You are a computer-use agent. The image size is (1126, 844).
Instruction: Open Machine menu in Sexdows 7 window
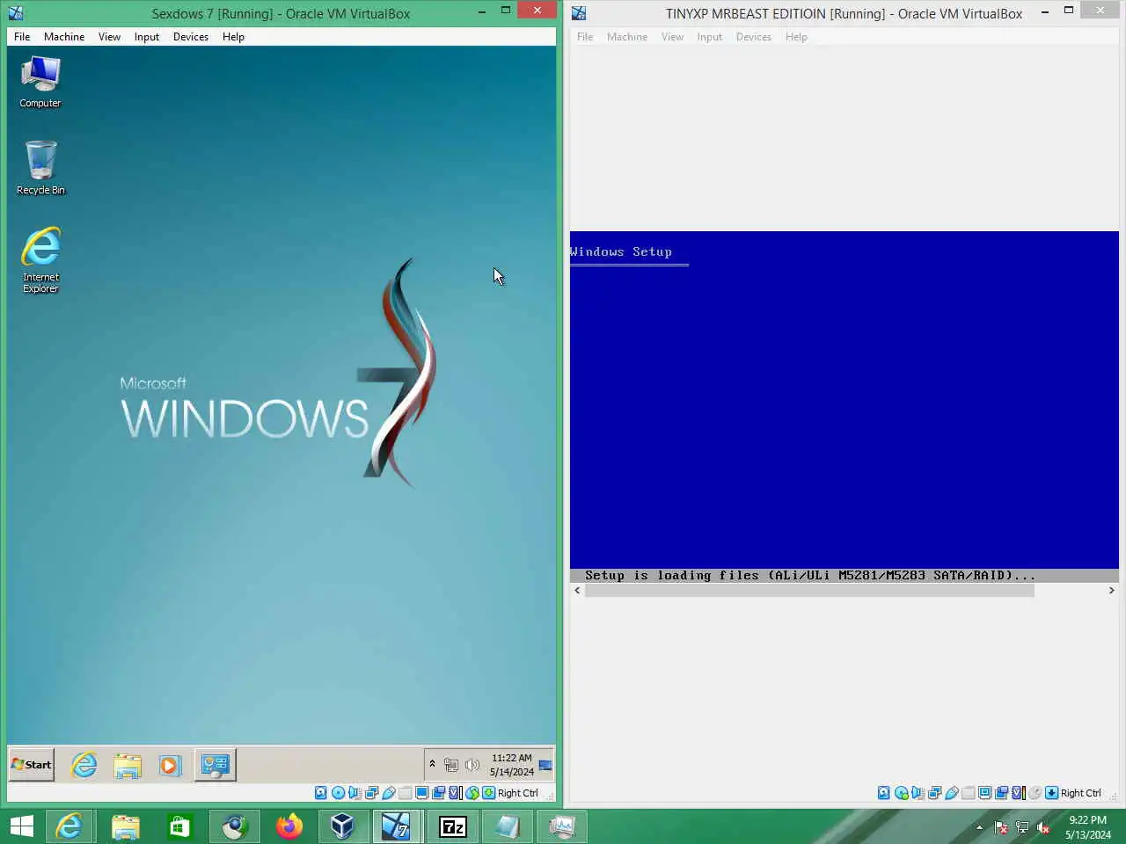coord(64,37)
